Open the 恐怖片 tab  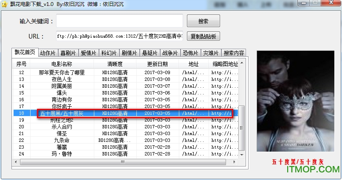click(x=190, y=53)
